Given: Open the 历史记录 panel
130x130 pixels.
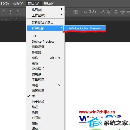Looking at the screenshot, I should pyautogui.click(x=45, y=102).
